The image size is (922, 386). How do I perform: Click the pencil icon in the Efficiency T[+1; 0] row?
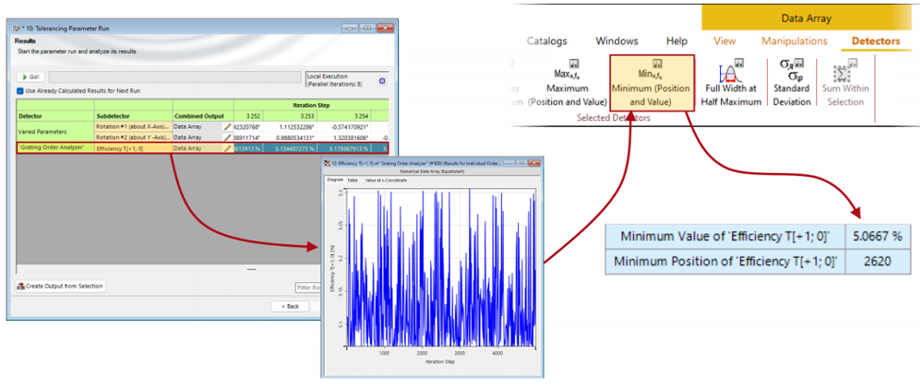(x=228, y=148)
